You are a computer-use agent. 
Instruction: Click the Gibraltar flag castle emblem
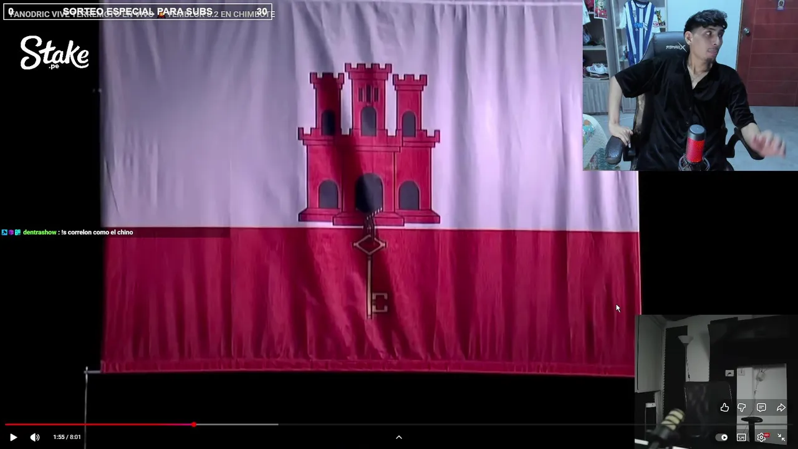coord(369,144)
